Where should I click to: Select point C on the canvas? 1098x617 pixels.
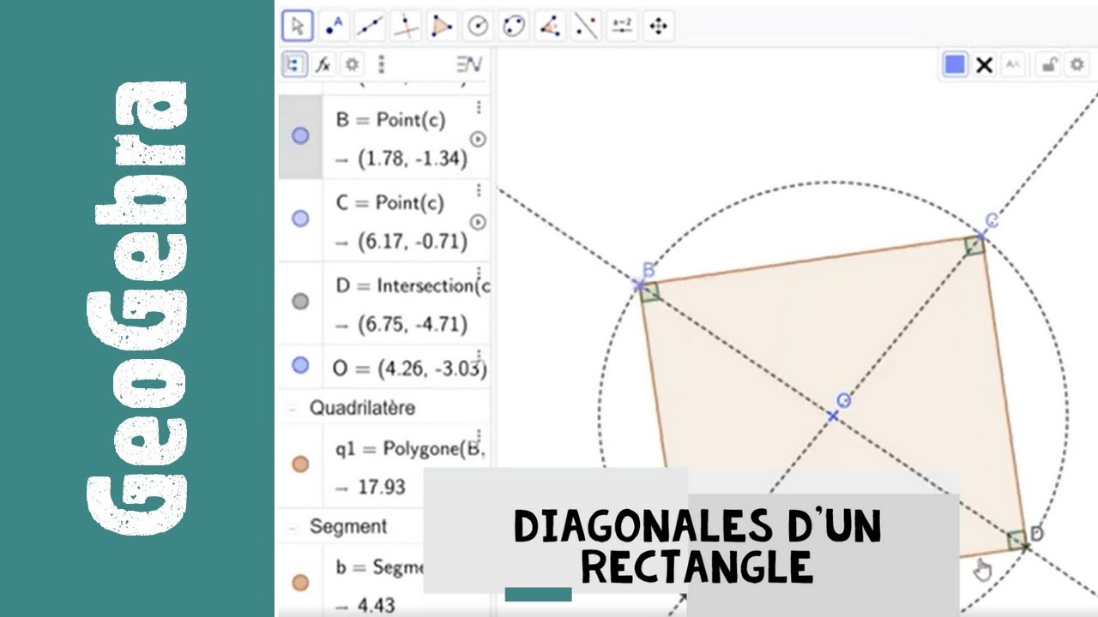981,235
